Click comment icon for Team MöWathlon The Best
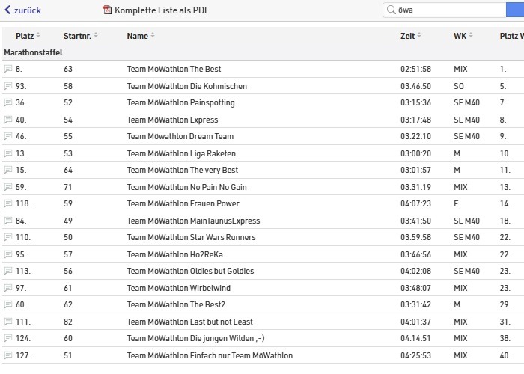524x374 pixels. click(8, 70)
